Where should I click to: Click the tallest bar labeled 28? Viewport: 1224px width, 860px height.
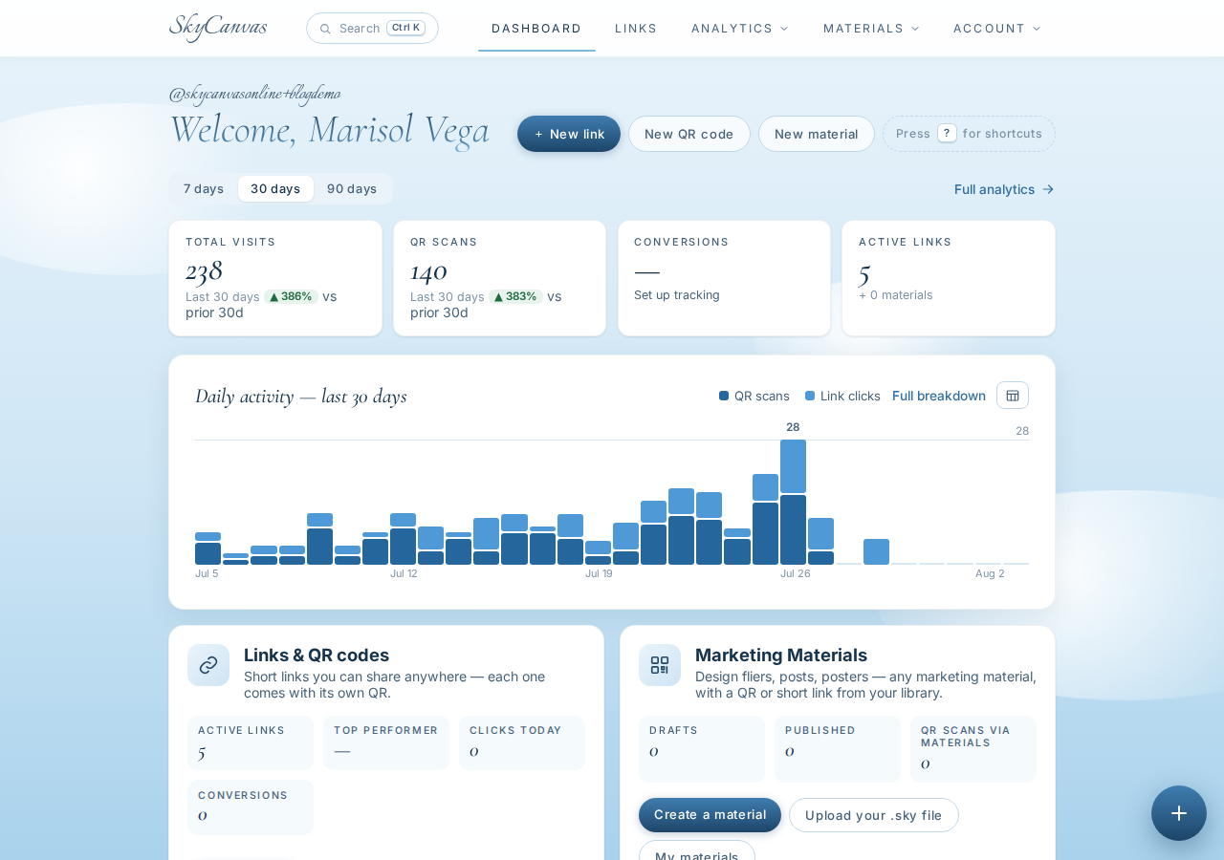(x=793, y=502)
